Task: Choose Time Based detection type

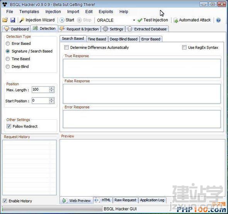Action: pyautogui.click(x=18, y=59)
